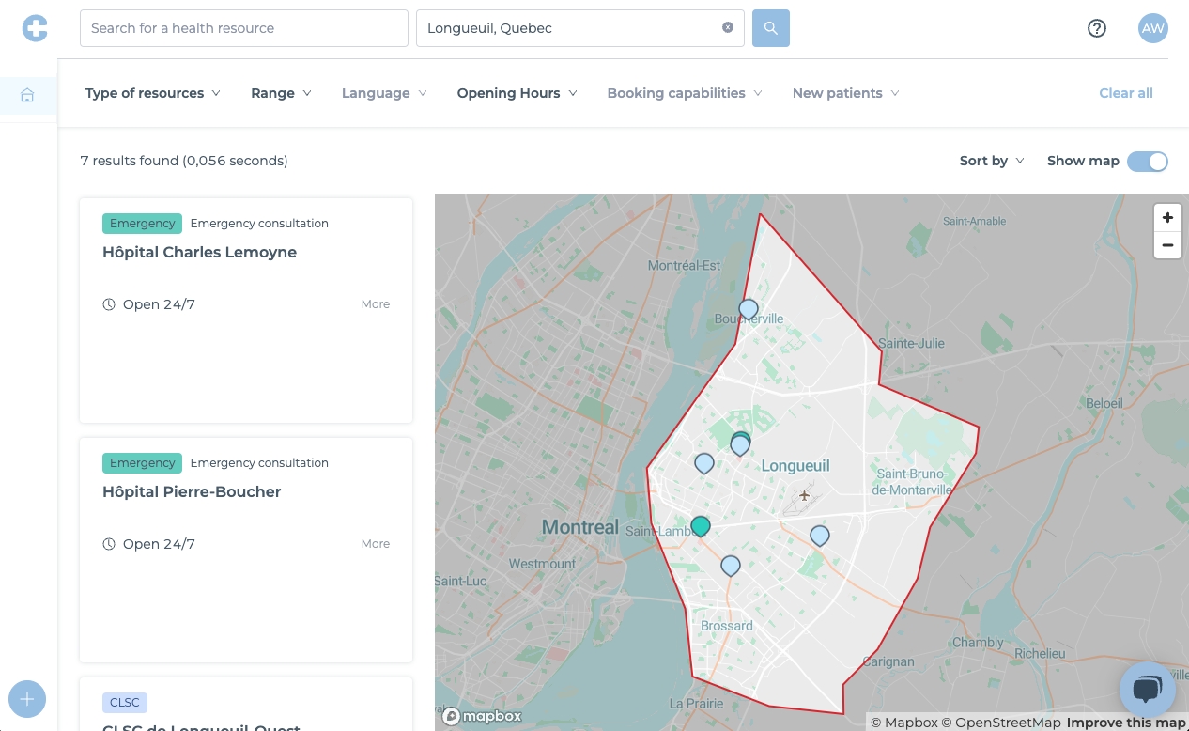Show More for Hôpital Charles Lemoyne
The width and height of the screenshot is (1189, 731).
[375, 304]
